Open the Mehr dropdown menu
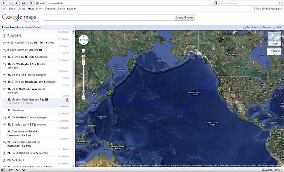The height and width of the screenshot is (172, 284). pyautogui.click(x=71, y=9)
